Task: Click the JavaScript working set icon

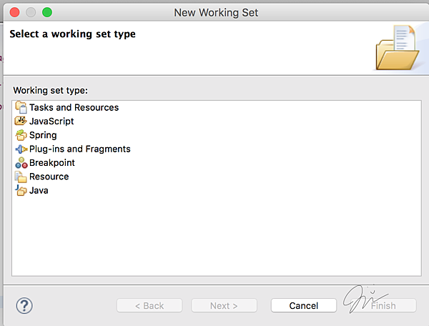Action: tap(20, 122)
